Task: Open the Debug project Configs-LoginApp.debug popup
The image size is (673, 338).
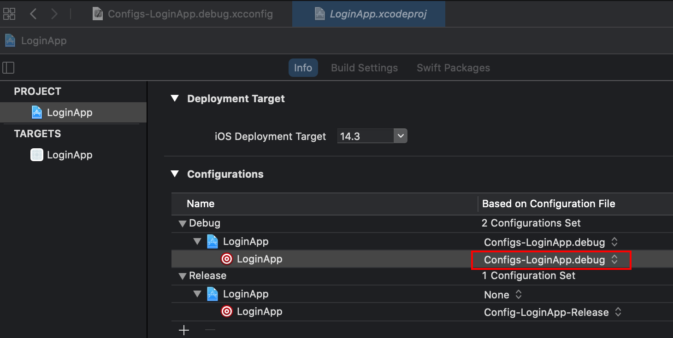Action: 550,242
